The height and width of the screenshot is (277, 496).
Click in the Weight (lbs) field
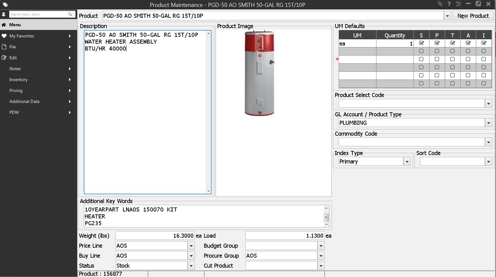click(x=155, y=236)
